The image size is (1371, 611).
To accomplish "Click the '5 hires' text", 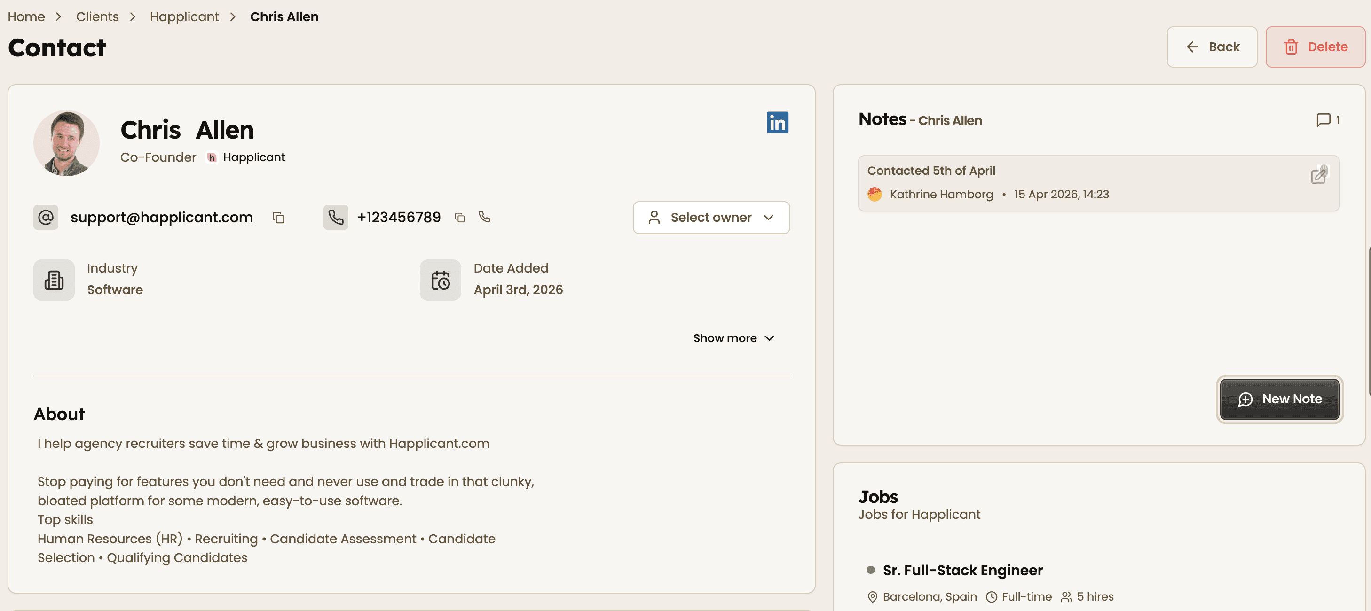I will (x=1095, y=596).
